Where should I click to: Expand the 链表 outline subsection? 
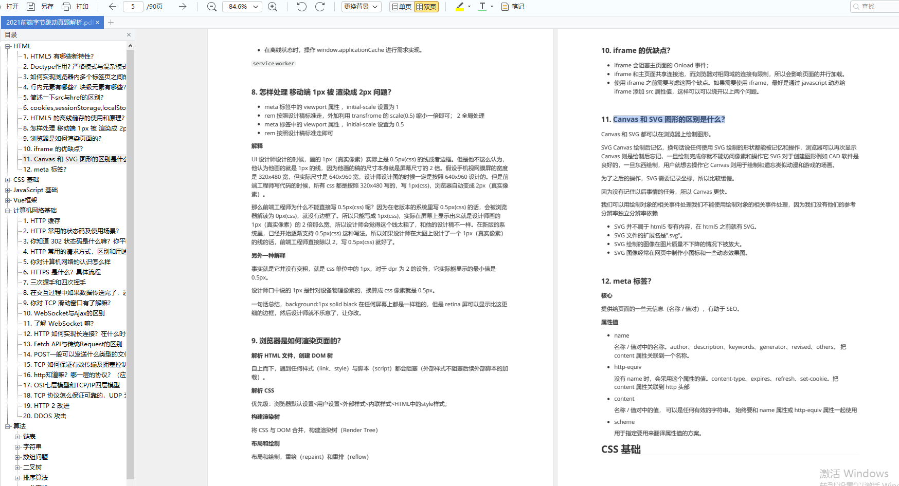(17, 437)
